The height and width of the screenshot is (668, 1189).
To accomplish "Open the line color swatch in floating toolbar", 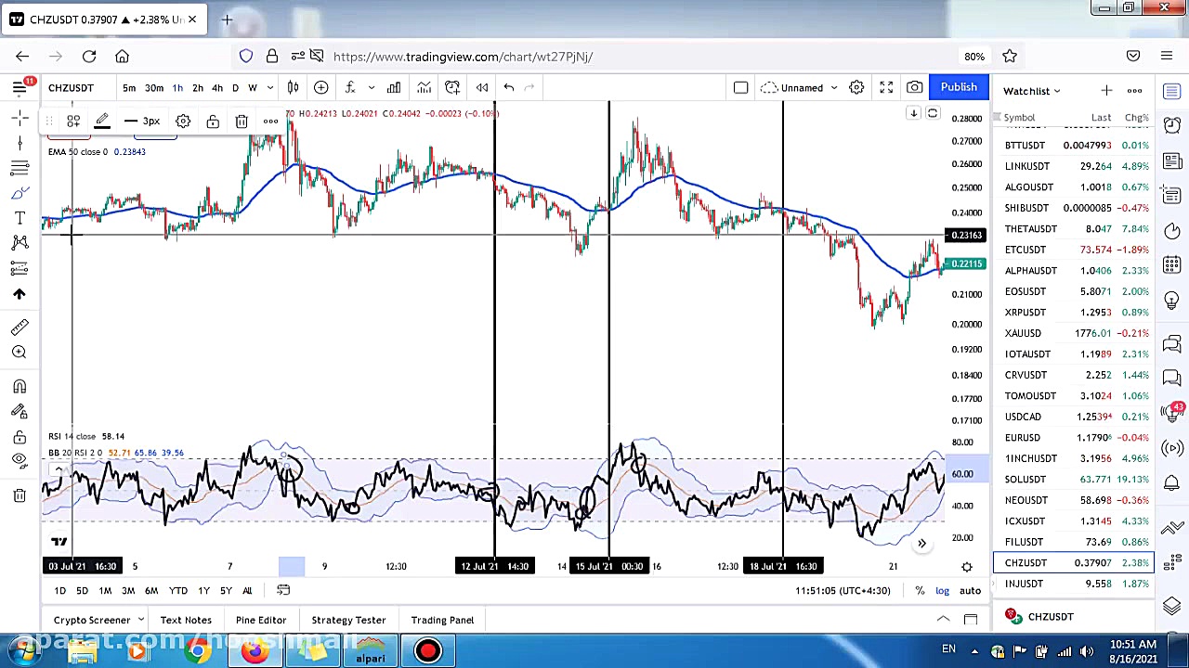I will pyautogui.click(x=102, y=122).
